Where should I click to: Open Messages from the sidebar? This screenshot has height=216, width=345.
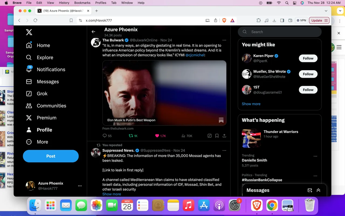pyautogui.click(x=42, y=82)
